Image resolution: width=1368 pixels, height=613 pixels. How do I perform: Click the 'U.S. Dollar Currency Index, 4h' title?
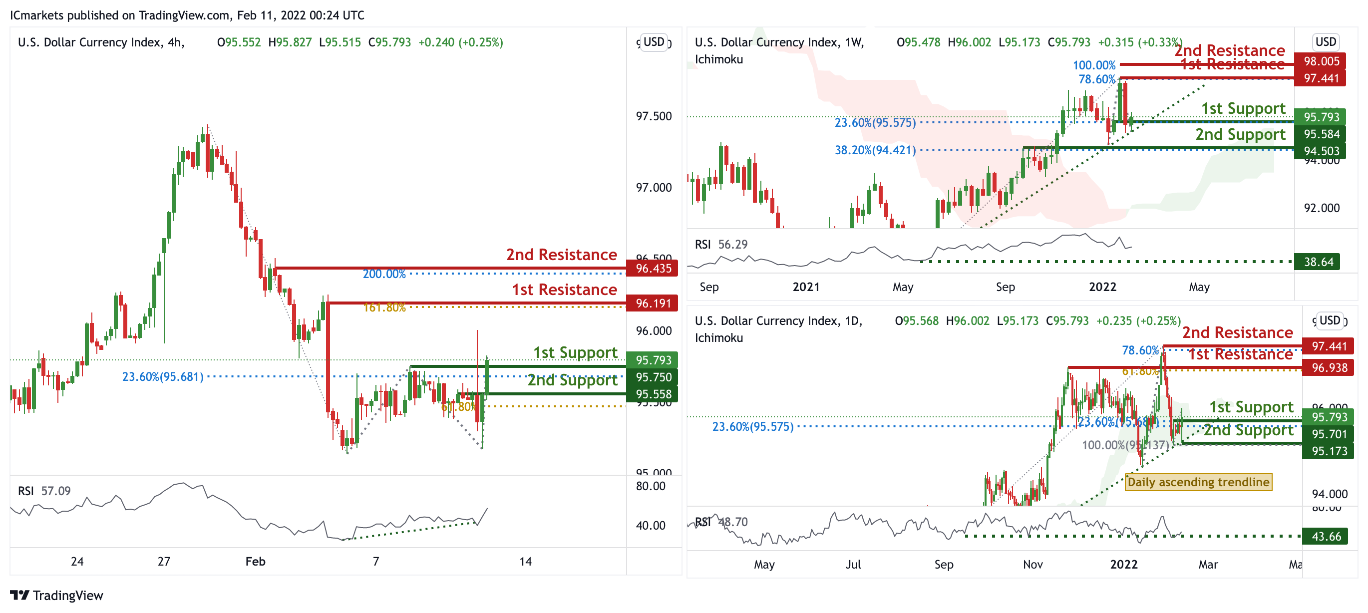point(101,42)
